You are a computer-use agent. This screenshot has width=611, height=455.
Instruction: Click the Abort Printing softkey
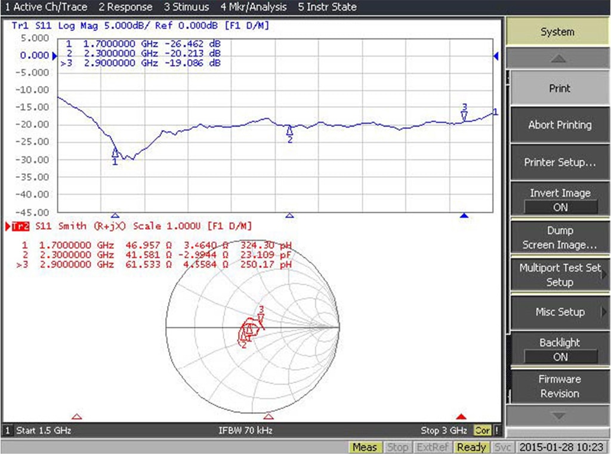560,125
